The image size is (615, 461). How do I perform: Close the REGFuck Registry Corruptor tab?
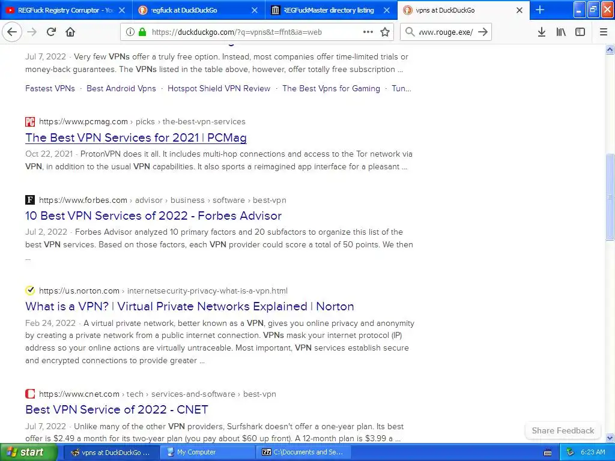tap(122, 10)
